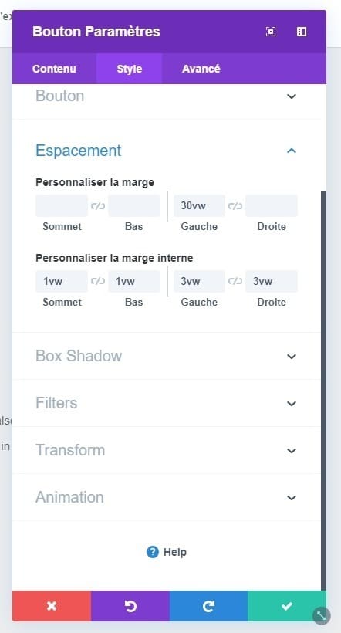Viewport: 341px width, 633px height.
Task: Toggle link between padding Gauche and Droite
Action: [235, 282]
